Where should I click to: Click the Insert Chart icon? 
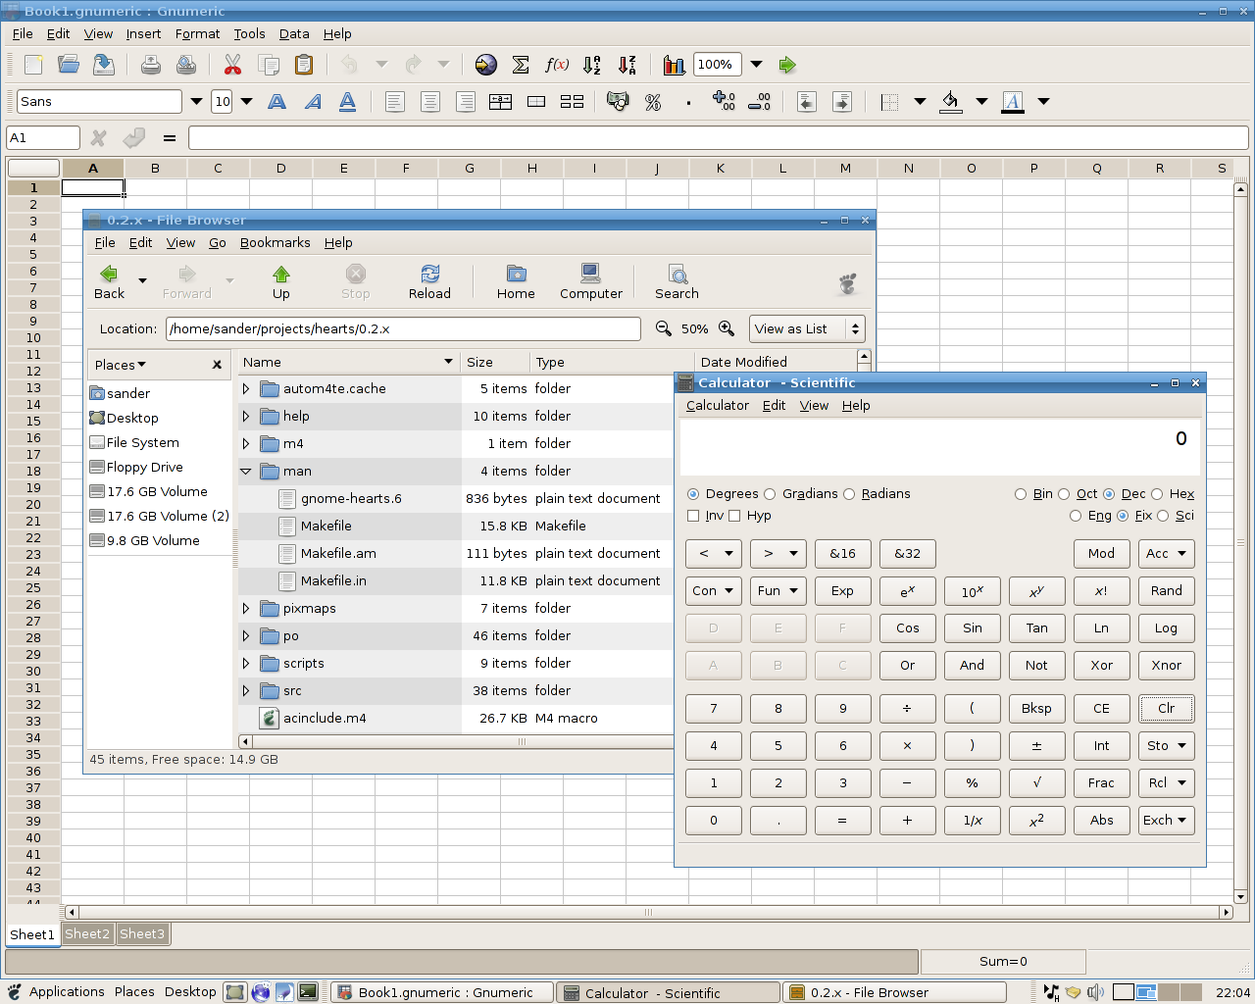pyautogui.click(x=674, y=65)
